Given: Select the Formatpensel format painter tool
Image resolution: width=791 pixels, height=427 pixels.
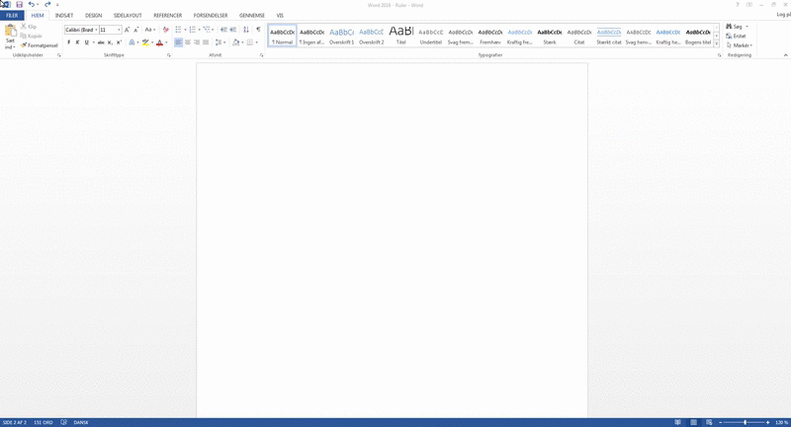Looking at the screenshot, I should coord(40,45).
